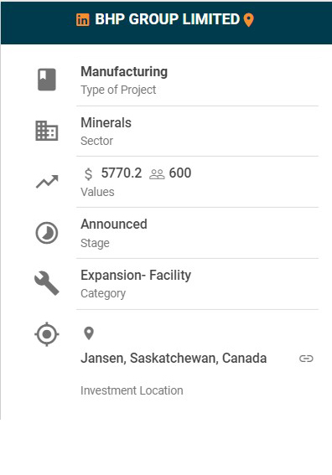Click the people icon before 600
The image size is (332, 475).
coord(157,174)
